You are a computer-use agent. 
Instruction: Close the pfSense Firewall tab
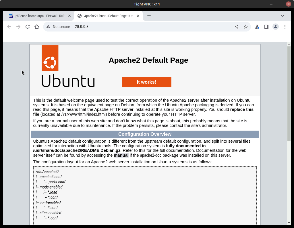point(69,16)
